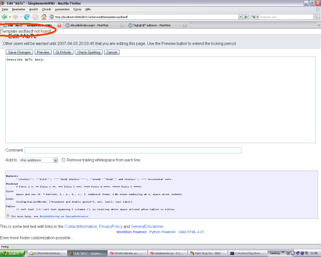Open the Chronik menu

[x=46, y=9]
